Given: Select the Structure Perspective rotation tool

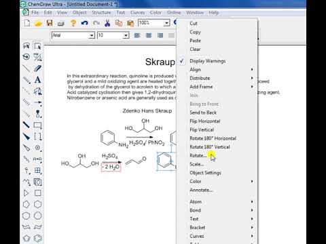Looking at the screenshot, I should [26, 57].
